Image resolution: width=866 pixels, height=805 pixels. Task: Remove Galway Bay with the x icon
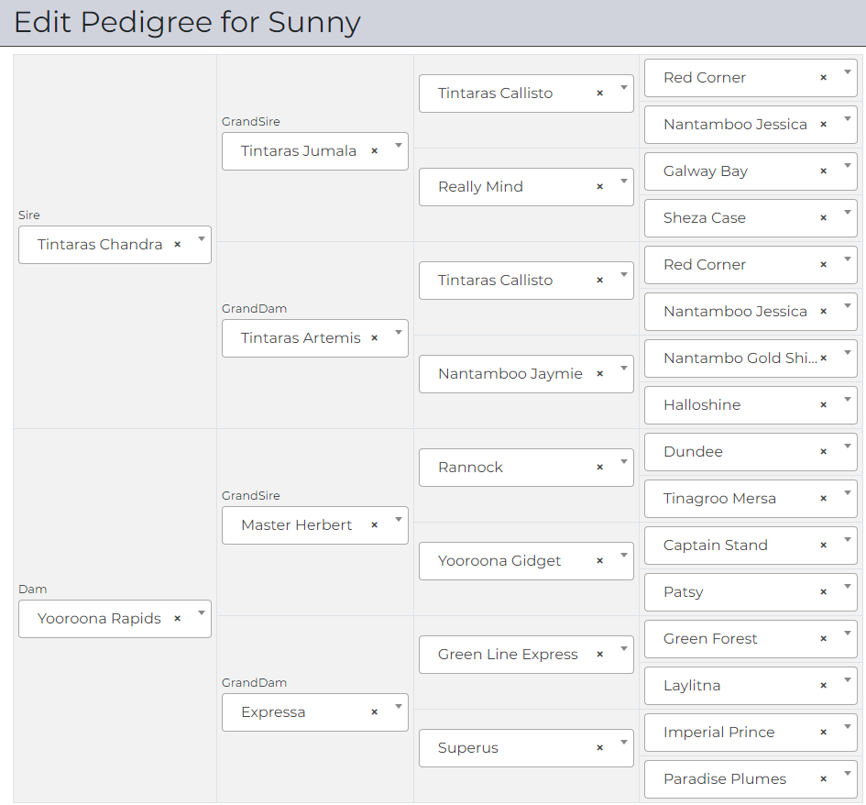tap(824, 171)
